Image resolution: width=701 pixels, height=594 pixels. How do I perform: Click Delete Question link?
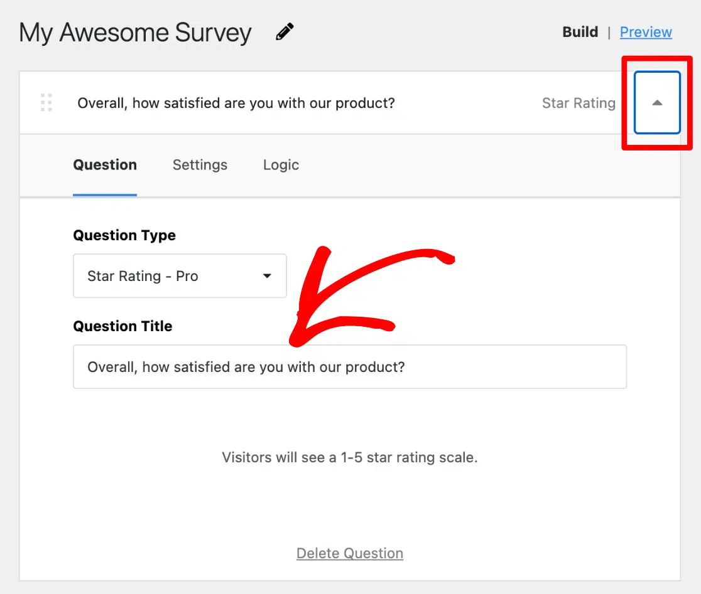click(350, 553)
